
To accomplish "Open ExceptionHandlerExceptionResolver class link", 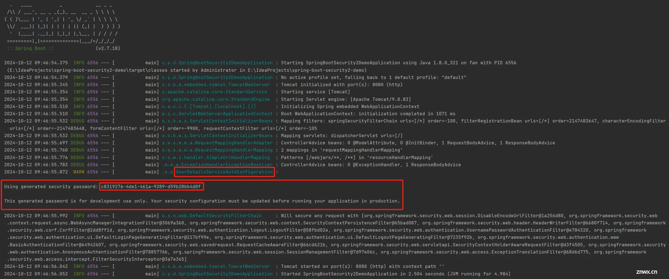I will pyautogui.click(x=217, y=165).
